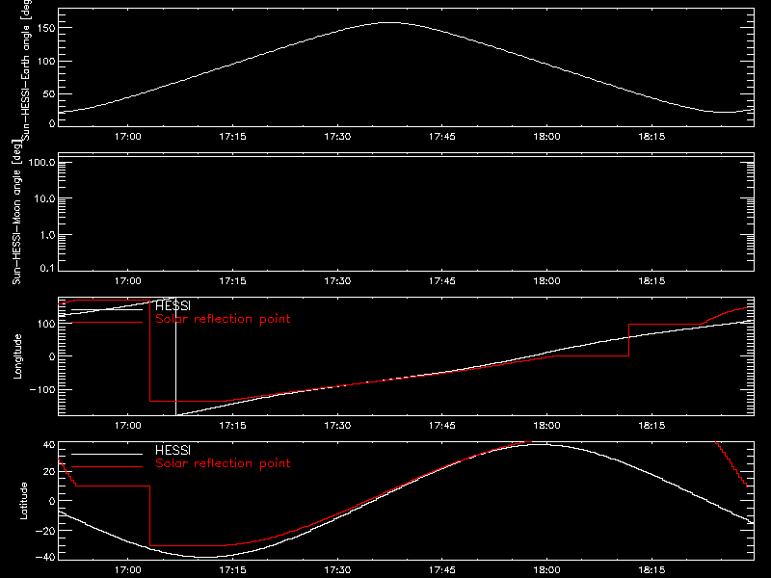Screen dimensions: 771x578
Task: Click the 100 value on Earth angle axis
Action: click(x=46, y=61)
